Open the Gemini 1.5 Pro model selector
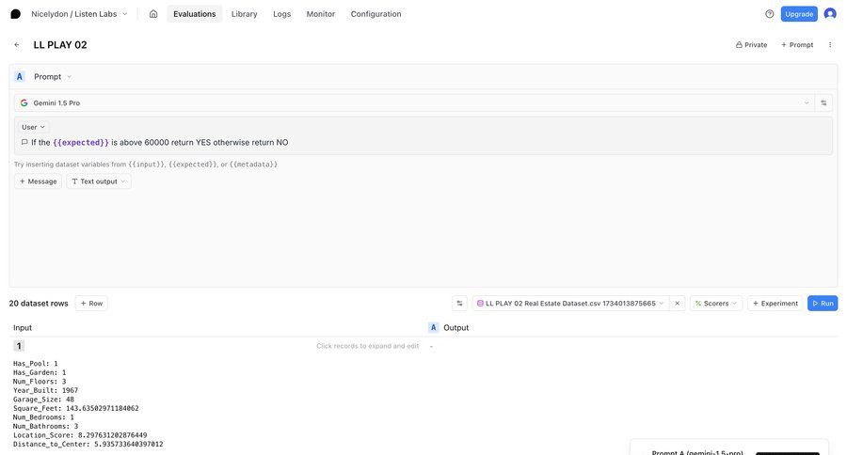 tap(415, 102)
